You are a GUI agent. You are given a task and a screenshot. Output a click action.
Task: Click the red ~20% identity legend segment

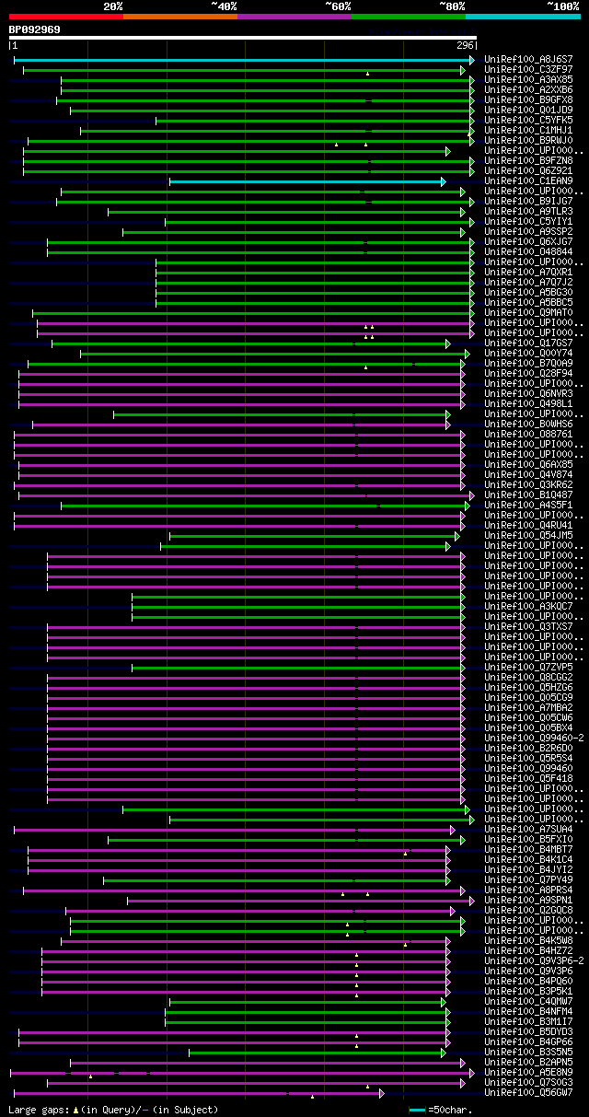(66, 17)
